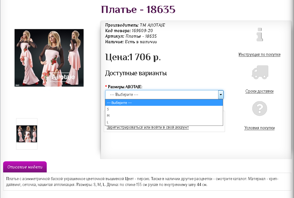Click the small dress thumbnail image
Screen dimensions: 294x198
[x=27, y=134]
